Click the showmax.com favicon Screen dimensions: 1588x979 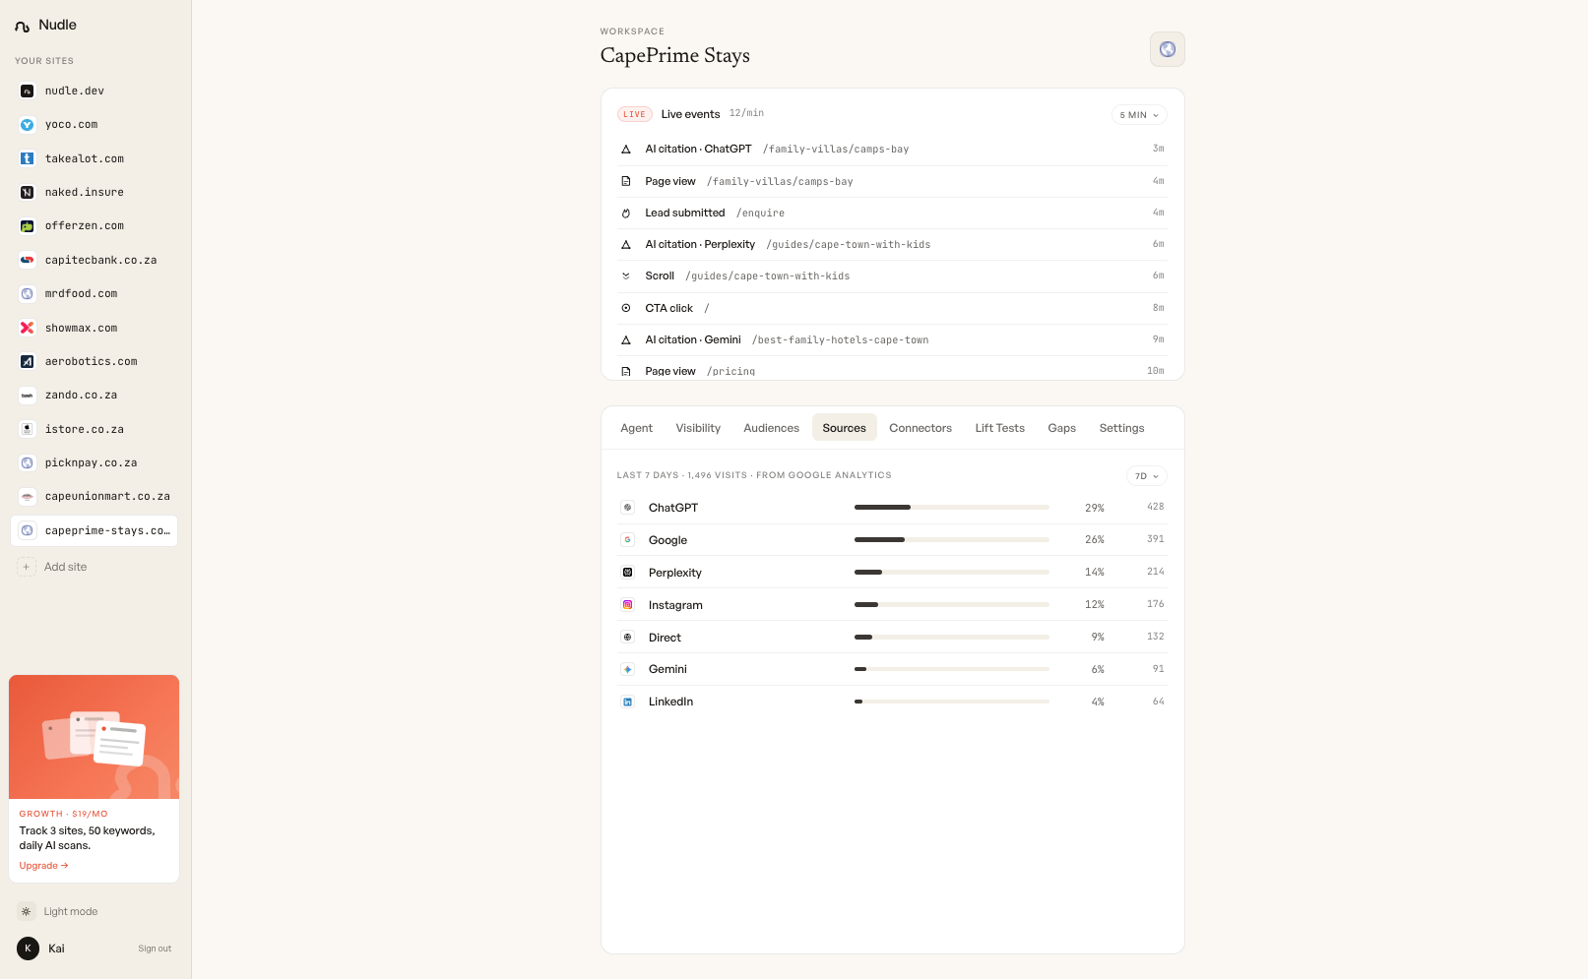[28, 328]
